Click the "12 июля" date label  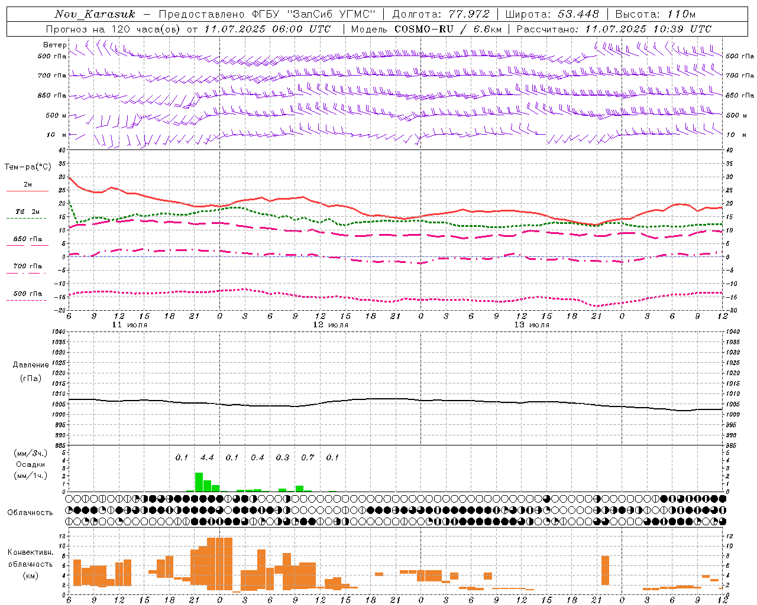pos(331,325)
